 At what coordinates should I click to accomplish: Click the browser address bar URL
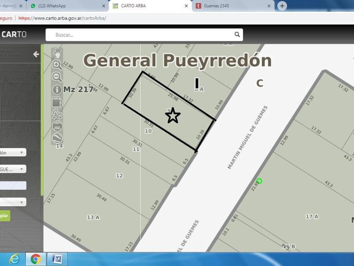click(62, 18)
